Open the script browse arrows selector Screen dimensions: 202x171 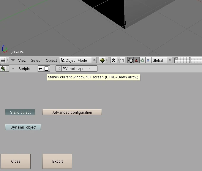(59, 69)
